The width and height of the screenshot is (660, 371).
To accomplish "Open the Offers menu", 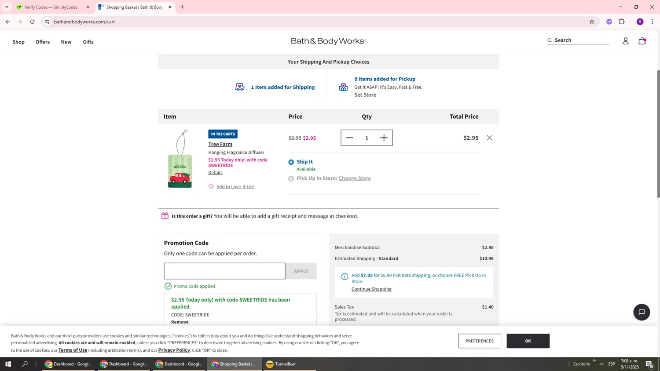I will 43,42.
